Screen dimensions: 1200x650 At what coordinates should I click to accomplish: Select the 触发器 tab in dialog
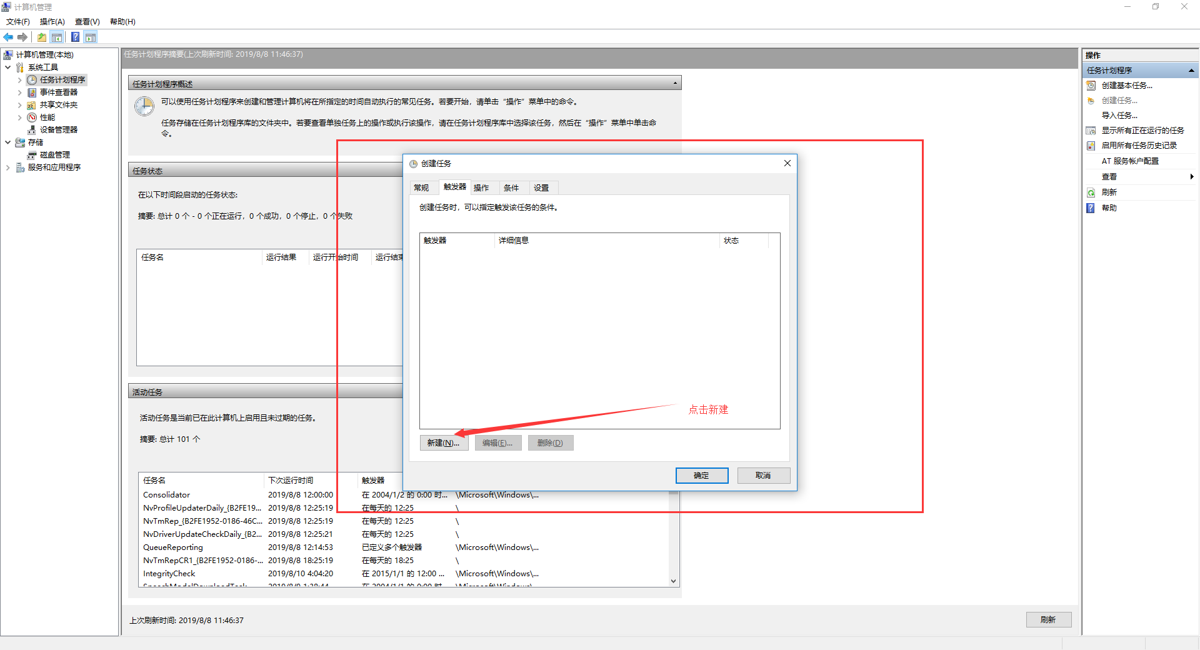point(454,187)
